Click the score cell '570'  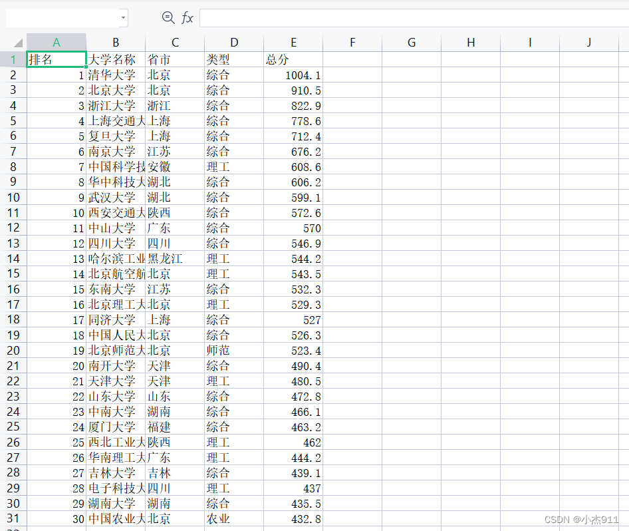tap(293, 228)
